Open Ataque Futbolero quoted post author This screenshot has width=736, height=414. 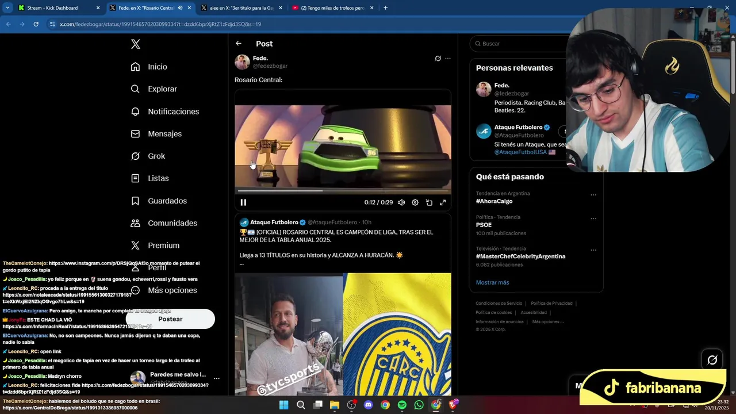(x=274, y=223)
